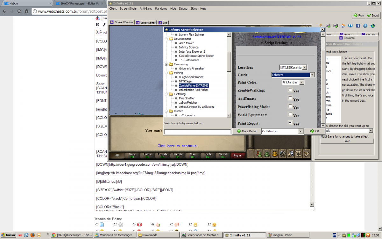Open the Facebook icon in Infinity toolbar

[x=358, y=26]
